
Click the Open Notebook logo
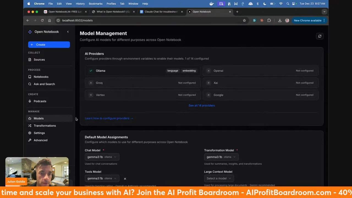pyautogui.click(x=30, y=32)
